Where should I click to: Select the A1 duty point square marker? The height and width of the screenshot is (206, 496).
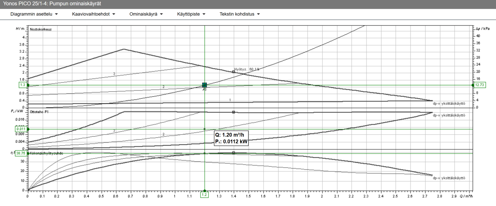click(204, 85)
